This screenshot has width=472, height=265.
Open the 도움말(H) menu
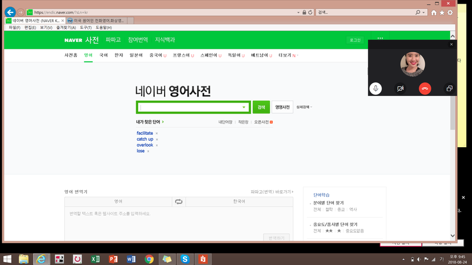104,27
